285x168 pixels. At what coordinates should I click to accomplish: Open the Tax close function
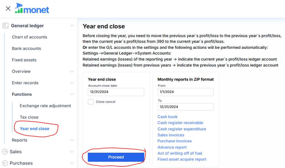tap(29, 117)
